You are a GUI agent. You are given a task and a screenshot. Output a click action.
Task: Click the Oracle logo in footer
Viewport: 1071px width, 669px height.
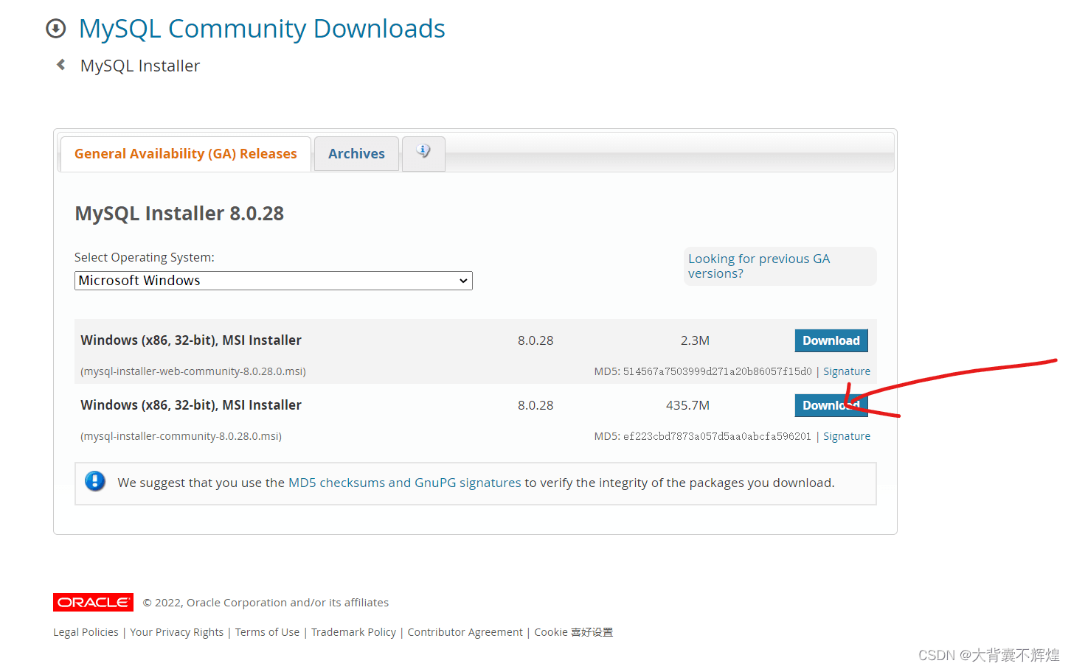click(x=93, y=602)
